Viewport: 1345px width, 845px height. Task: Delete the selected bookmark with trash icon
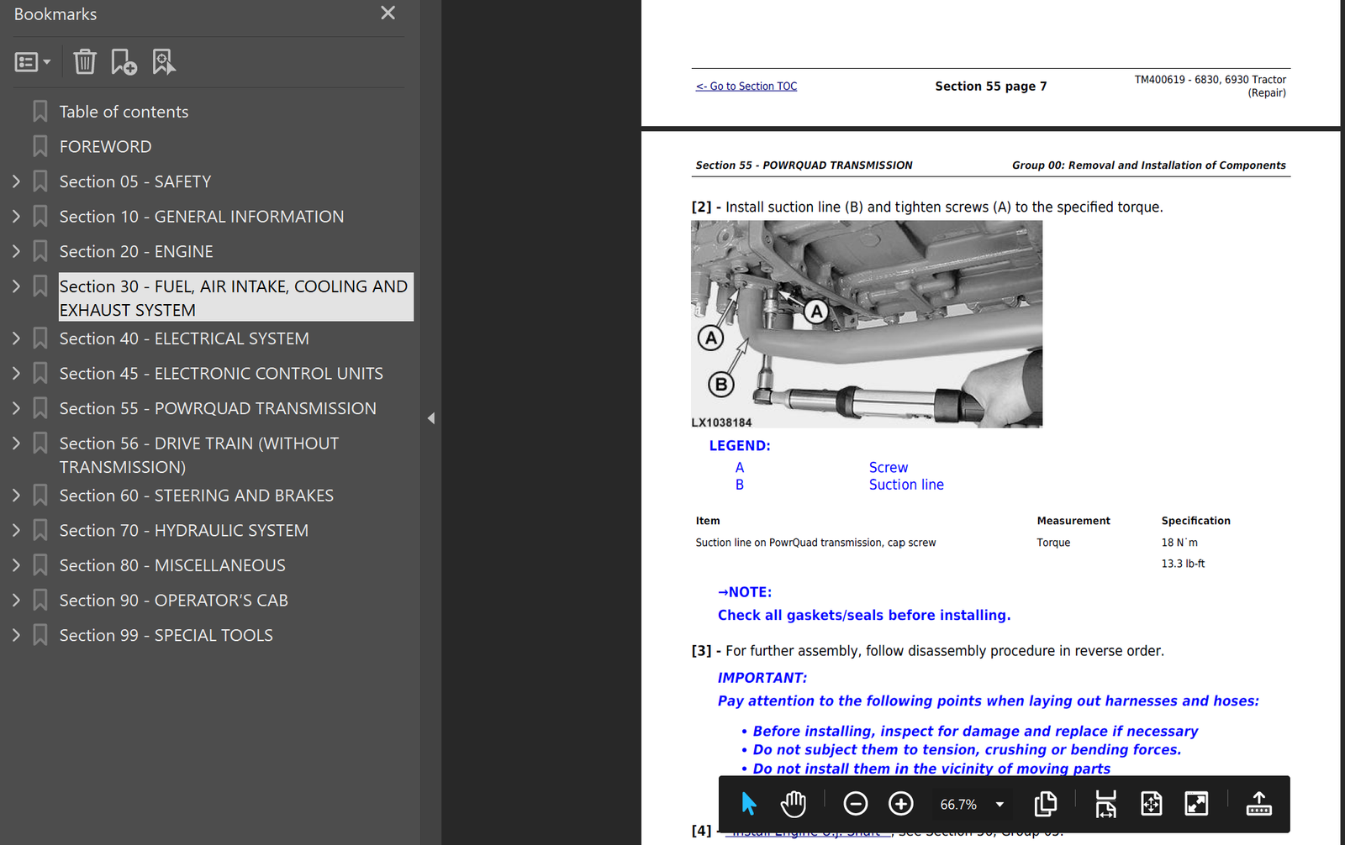85,62
